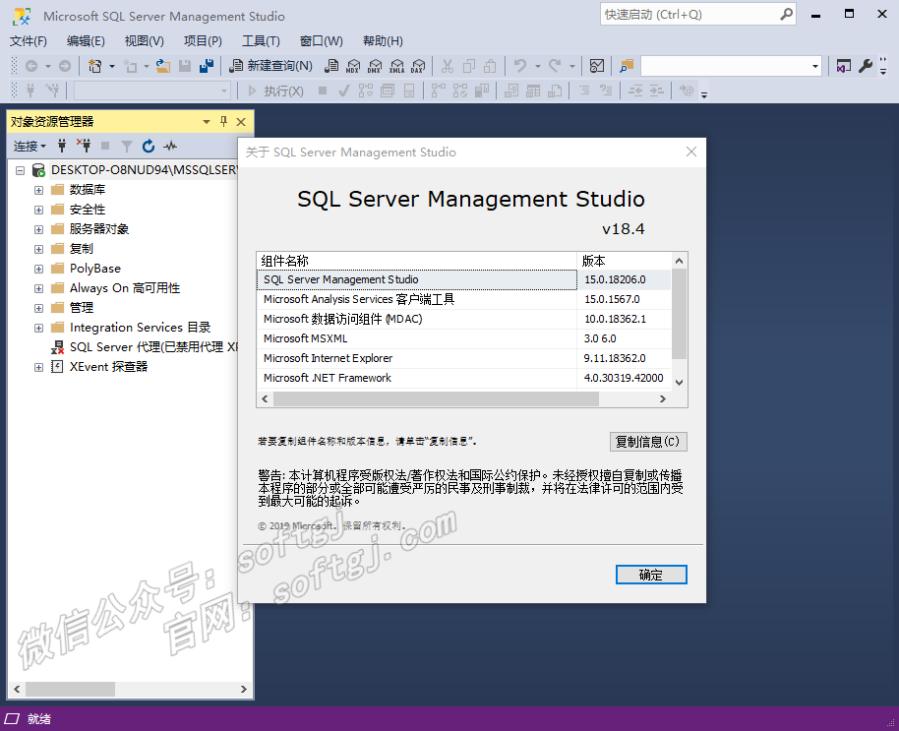Screen dimensions: 899x731
Task: Expand the PolyBase folder
Action: (x=38, y=269)
